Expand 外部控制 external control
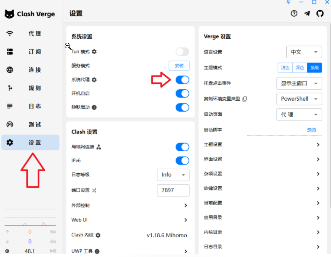Image resolution: width=331 pixels, height=257 pixels. 130,205
